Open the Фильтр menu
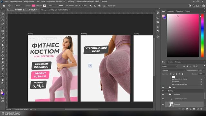 [x=59, y=2]
